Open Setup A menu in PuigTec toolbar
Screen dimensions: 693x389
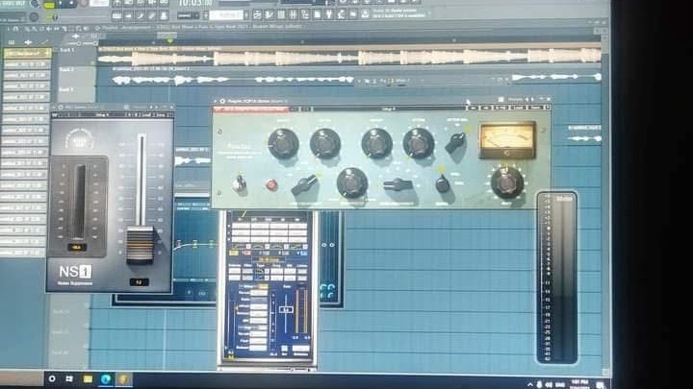pos(389,108)
